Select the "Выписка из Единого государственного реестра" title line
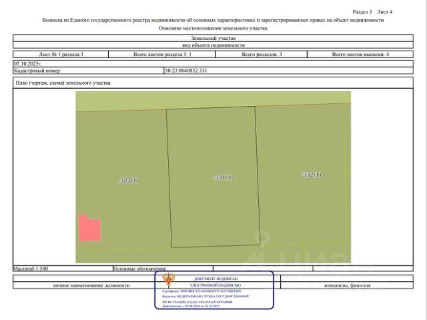 tap(213, 20)
